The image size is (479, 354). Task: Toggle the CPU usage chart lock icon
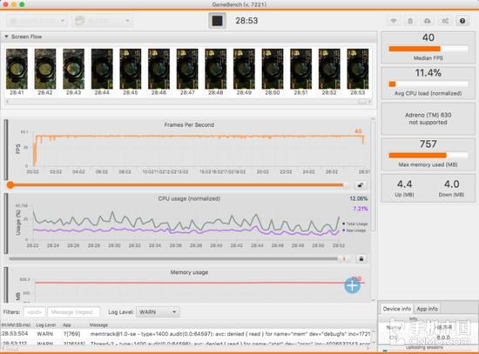coord(361,259)
